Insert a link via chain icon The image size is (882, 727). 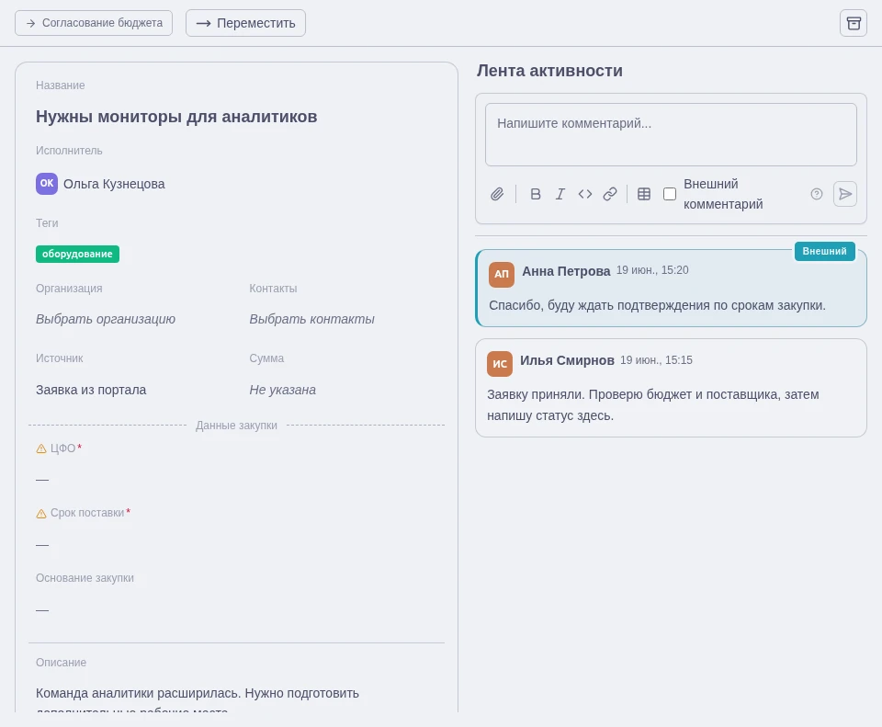pos(610,194)
